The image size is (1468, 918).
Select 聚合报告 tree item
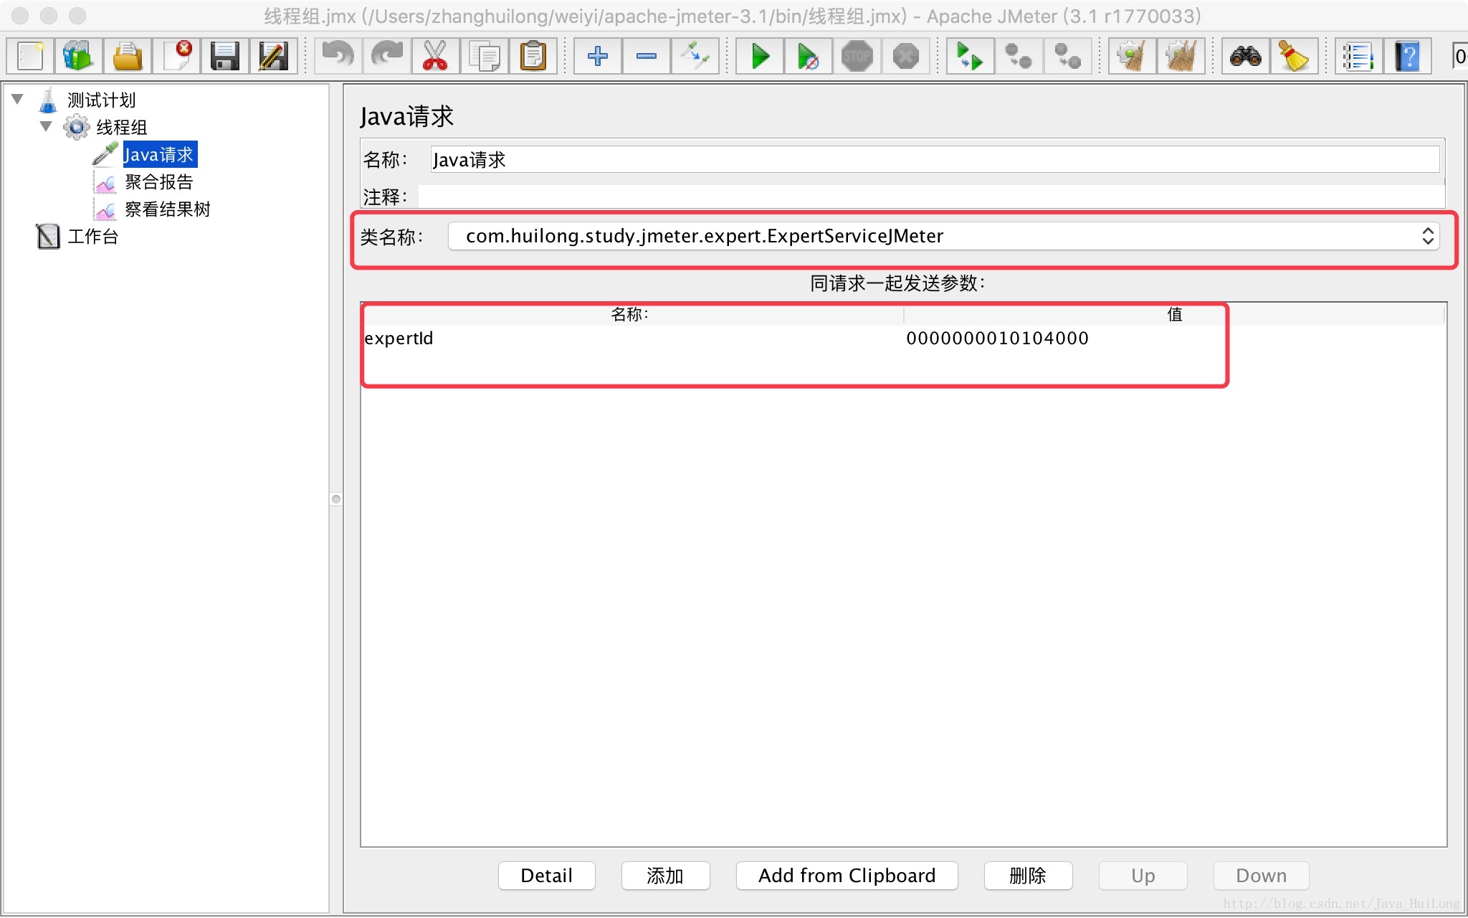click(x=158, y=181)
